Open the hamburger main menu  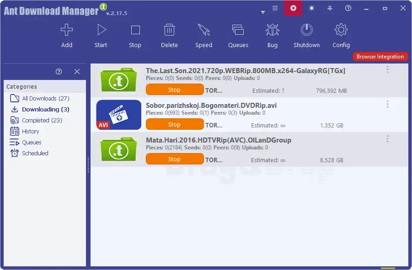275,8
